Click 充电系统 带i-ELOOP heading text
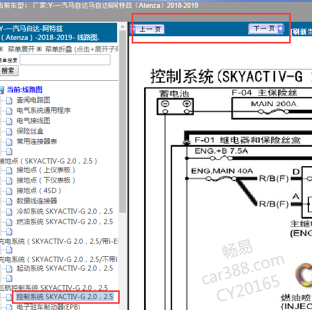312x310 pixels. 59,242
